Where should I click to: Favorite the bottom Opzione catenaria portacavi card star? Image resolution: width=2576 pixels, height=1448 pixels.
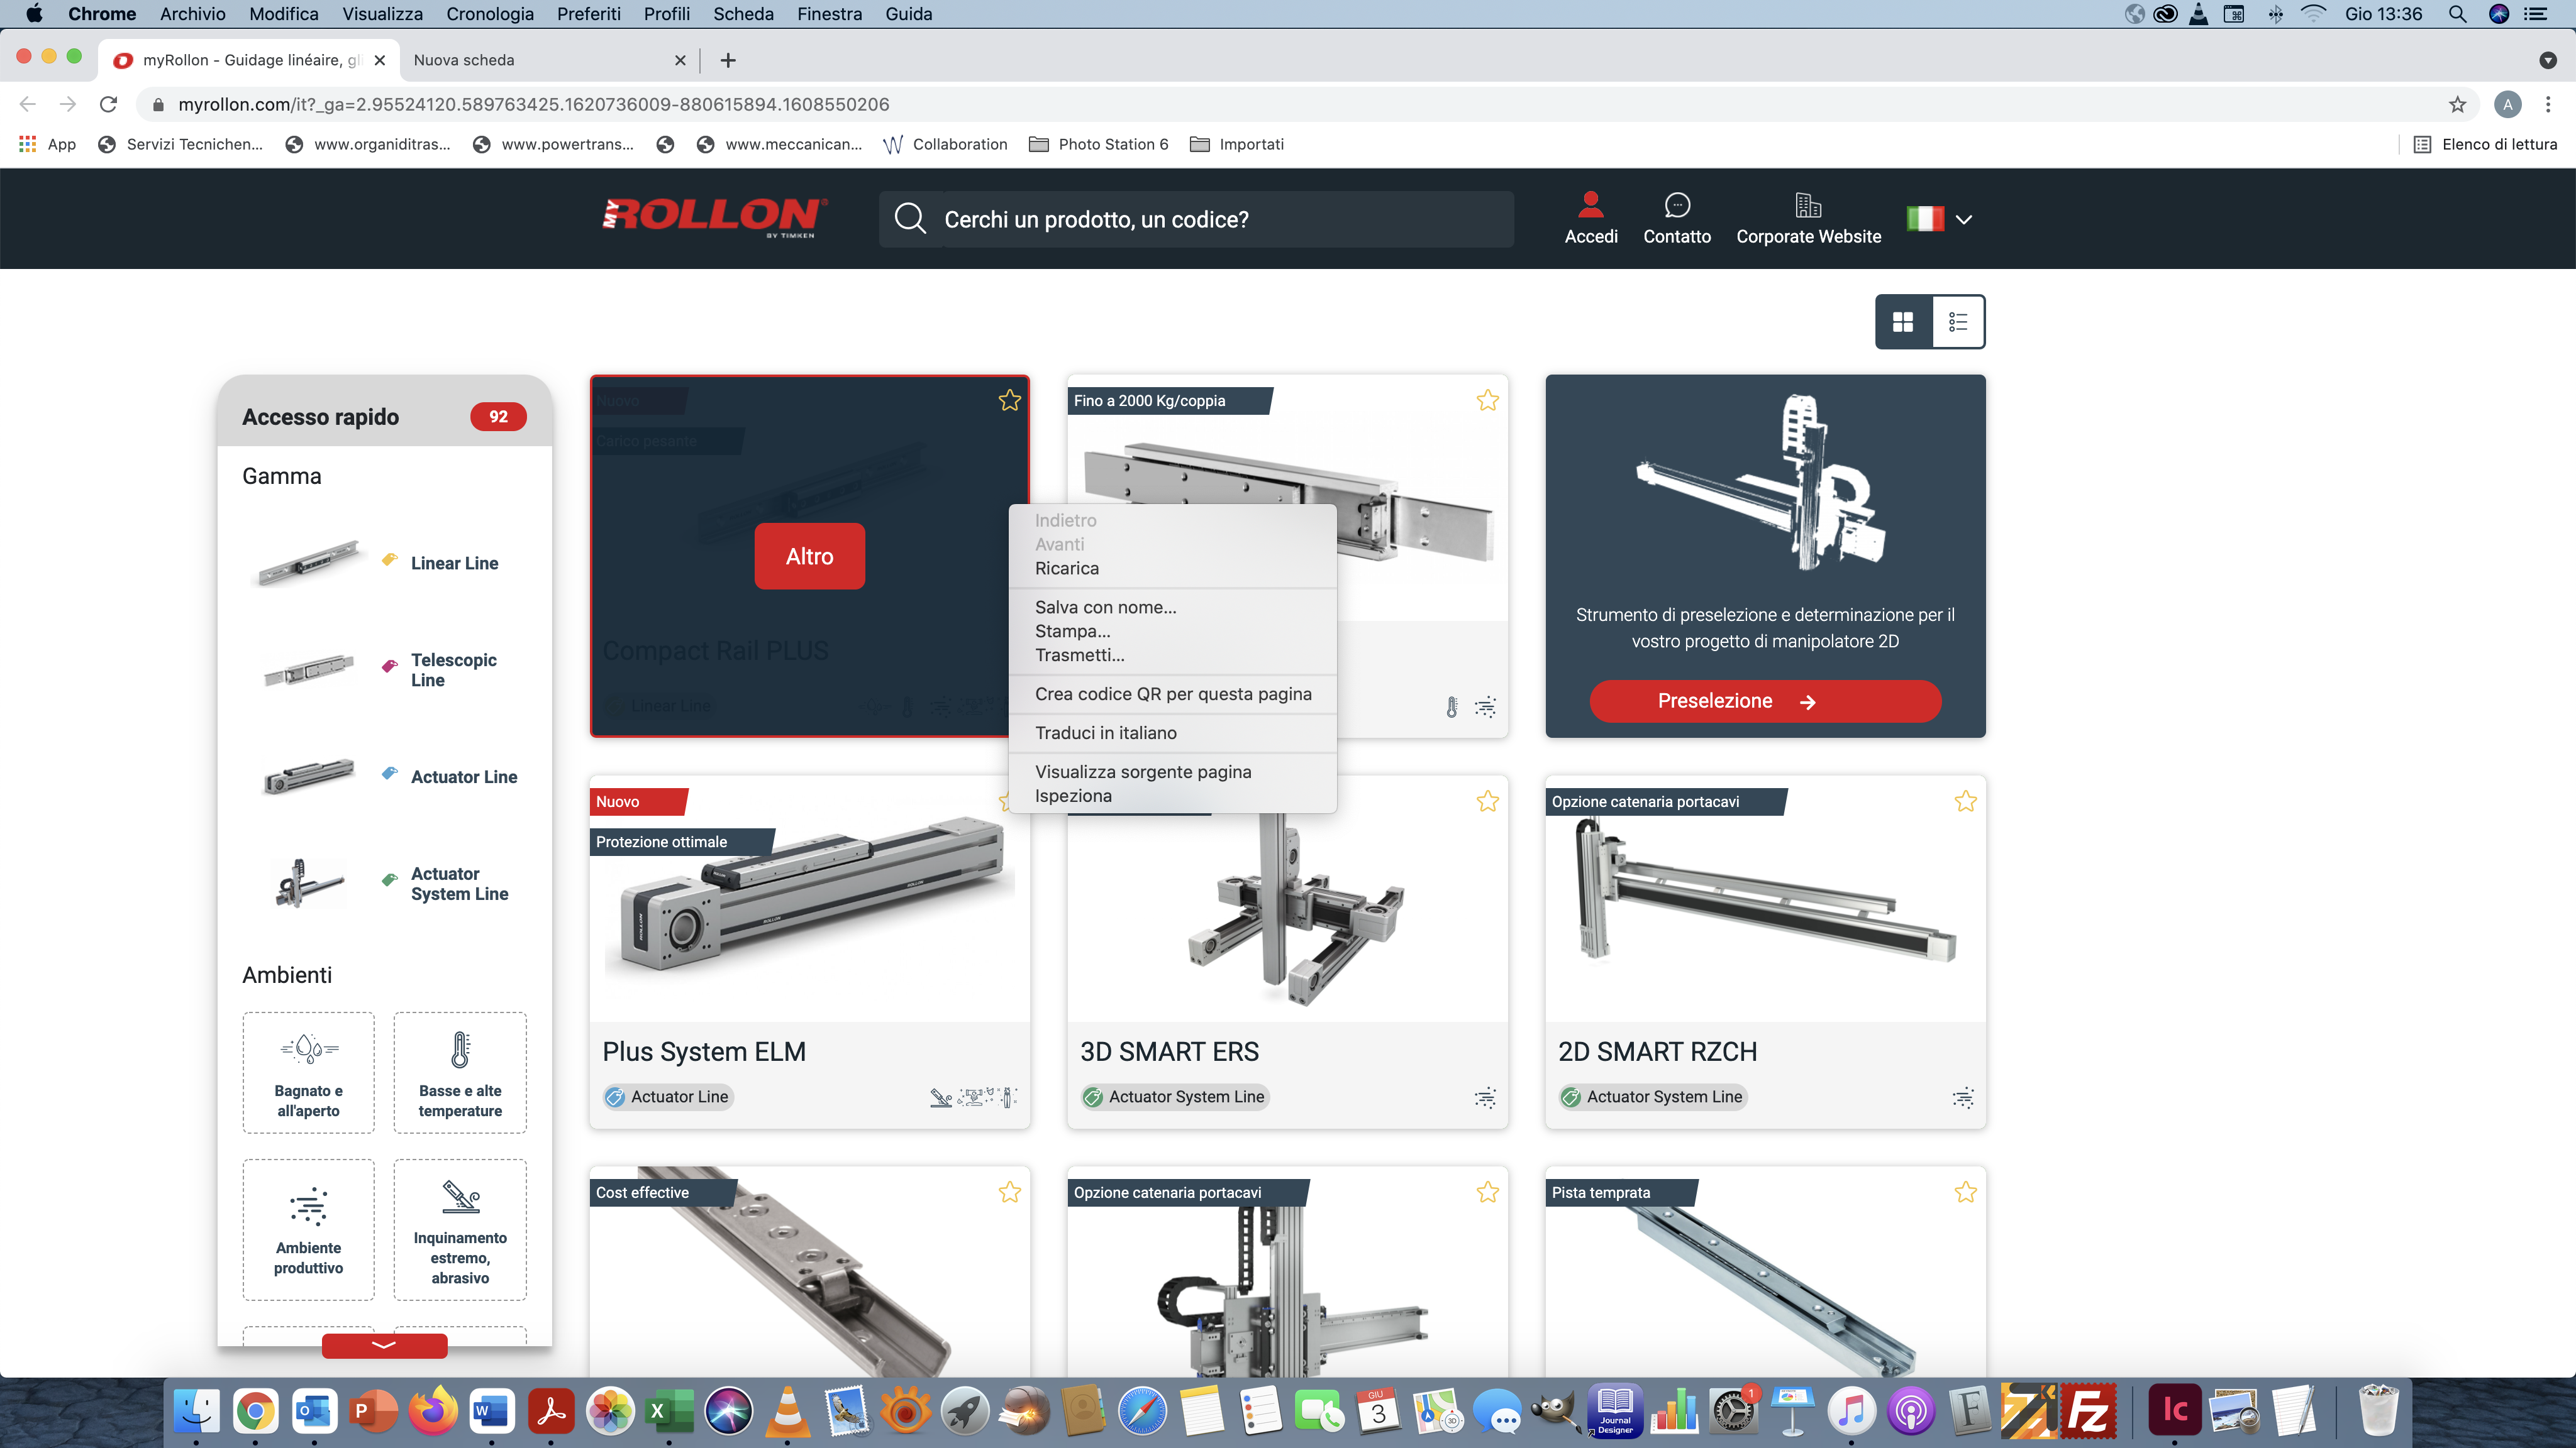(x=1487, y=1192)
